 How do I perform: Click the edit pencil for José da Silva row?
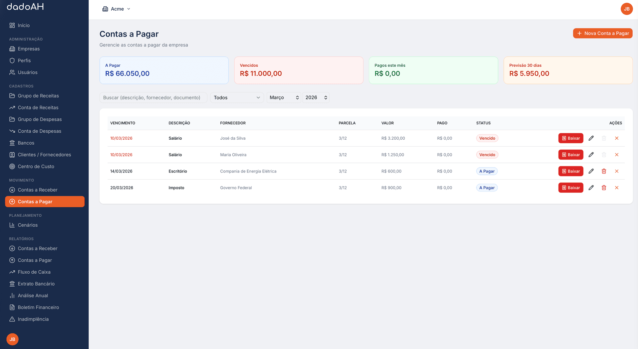pos(591,138)
